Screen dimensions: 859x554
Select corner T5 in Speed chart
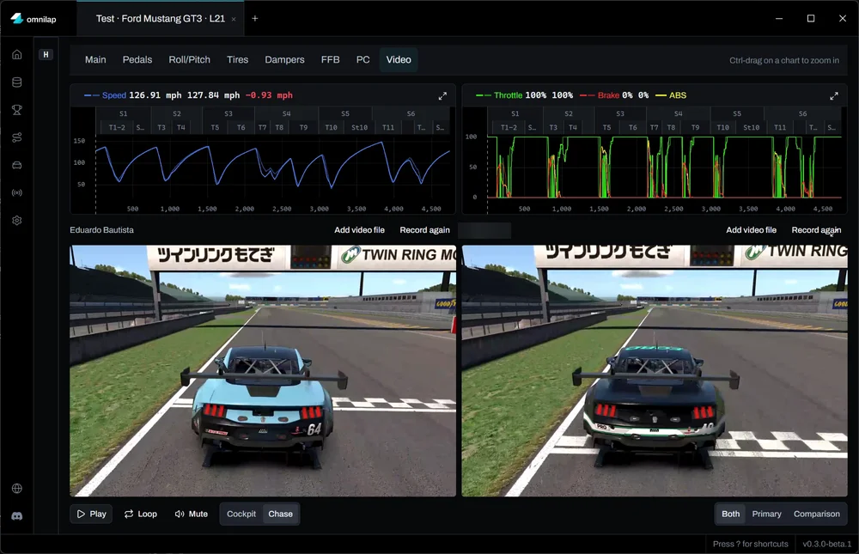[215, 128]
